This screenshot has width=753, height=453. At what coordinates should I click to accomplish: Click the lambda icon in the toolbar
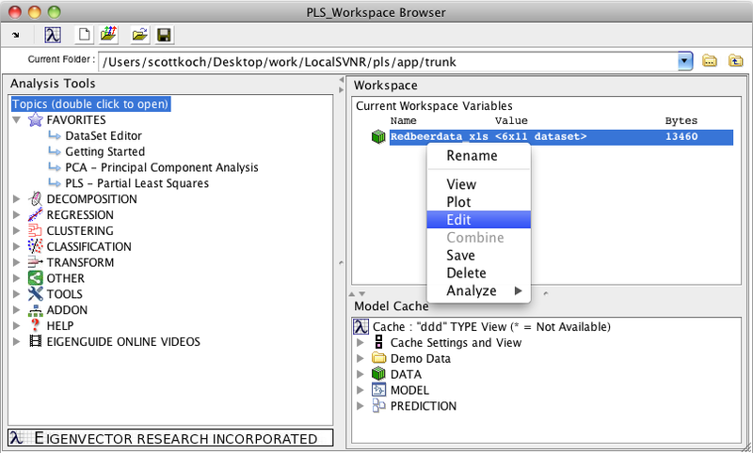(x=54, y=35)
